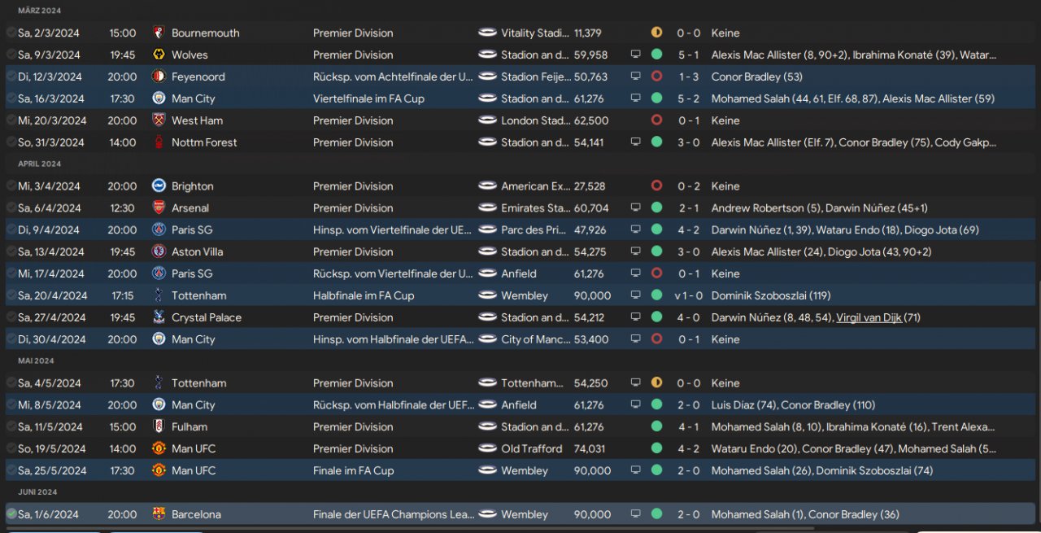Screen dimensions: 1041x533
Task: Click the green win dot in the Aston Villa row
Action: 656,251
